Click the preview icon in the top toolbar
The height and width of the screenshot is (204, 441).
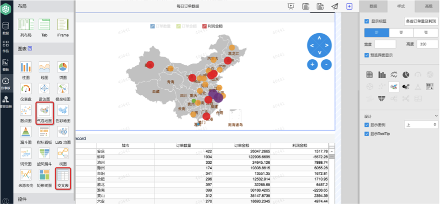tap(291, 6)
